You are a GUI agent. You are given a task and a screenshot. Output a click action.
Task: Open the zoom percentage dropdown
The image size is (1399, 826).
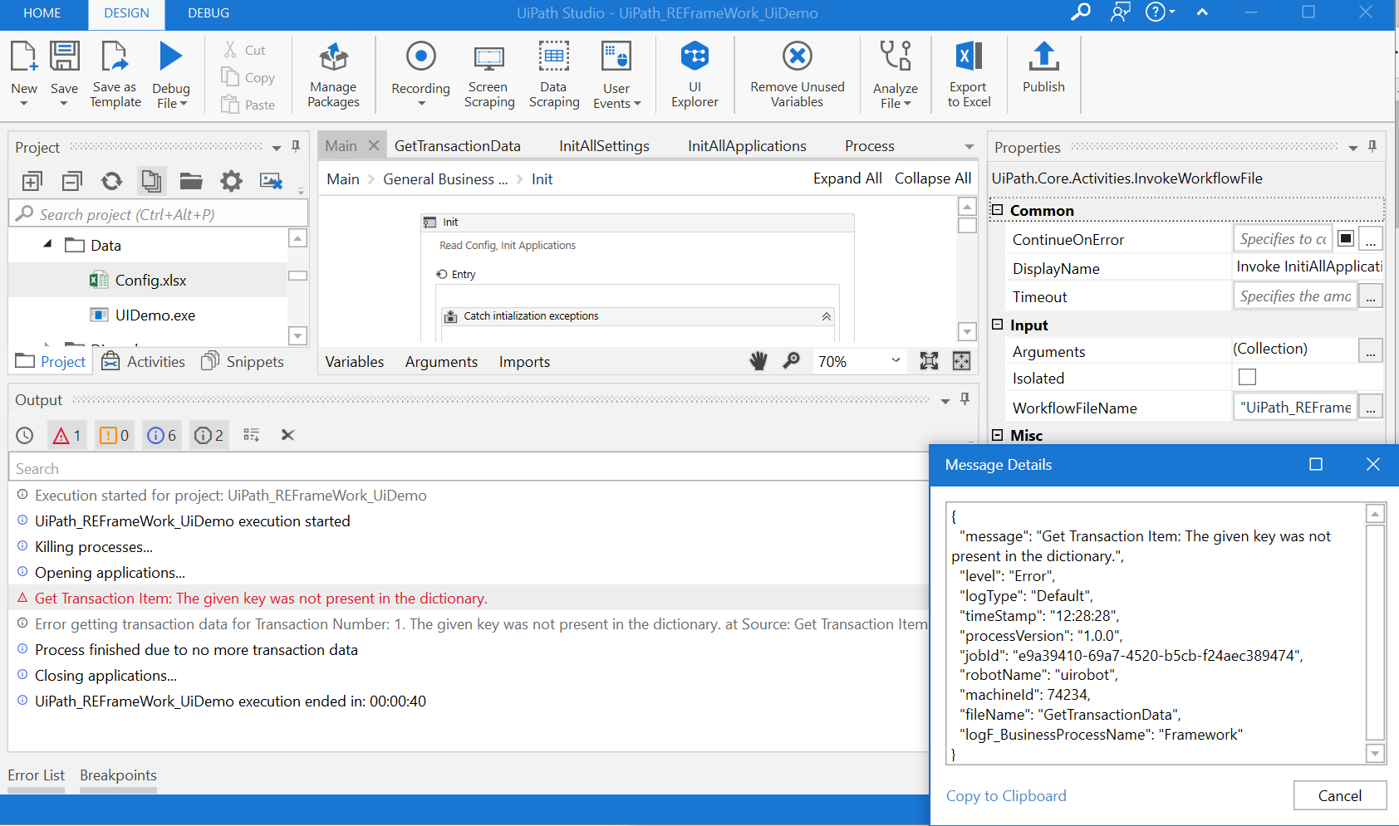pos(896,360)
